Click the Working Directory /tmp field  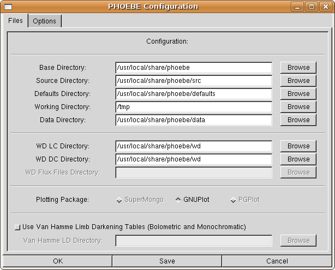pos(194,107)
